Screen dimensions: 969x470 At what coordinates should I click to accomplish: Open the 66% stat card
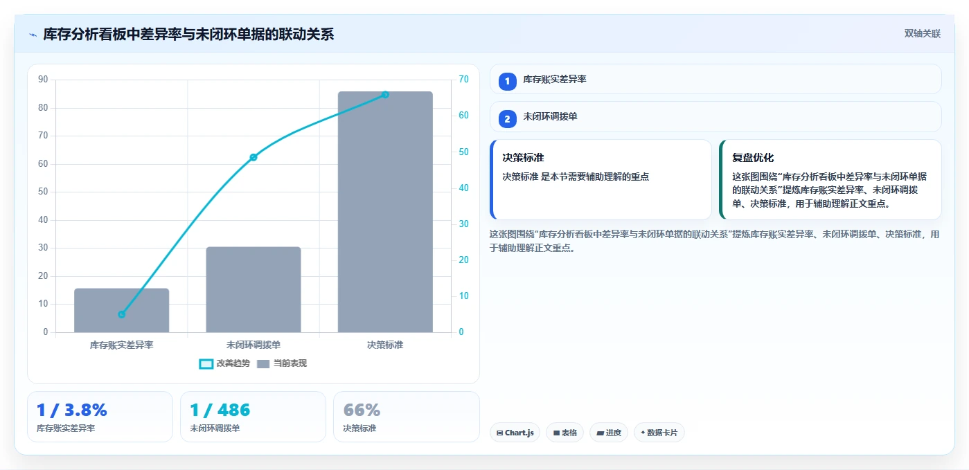tap(406, 417)
